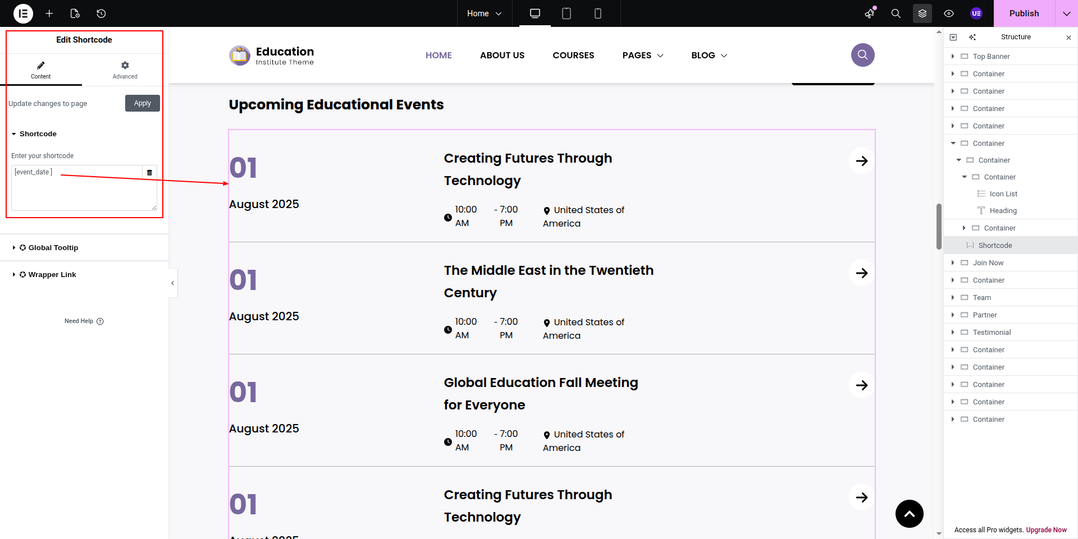Click into the shortcode text area
This screenshot has height=539, width=1078.
(x=79, y=194)
